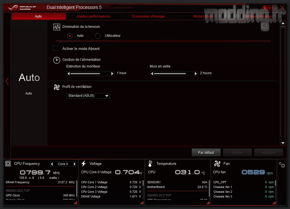Click the red left chevron on the sidebar
Screen dimensions: 290x209
pyautogui.click(x=7, y=81)
